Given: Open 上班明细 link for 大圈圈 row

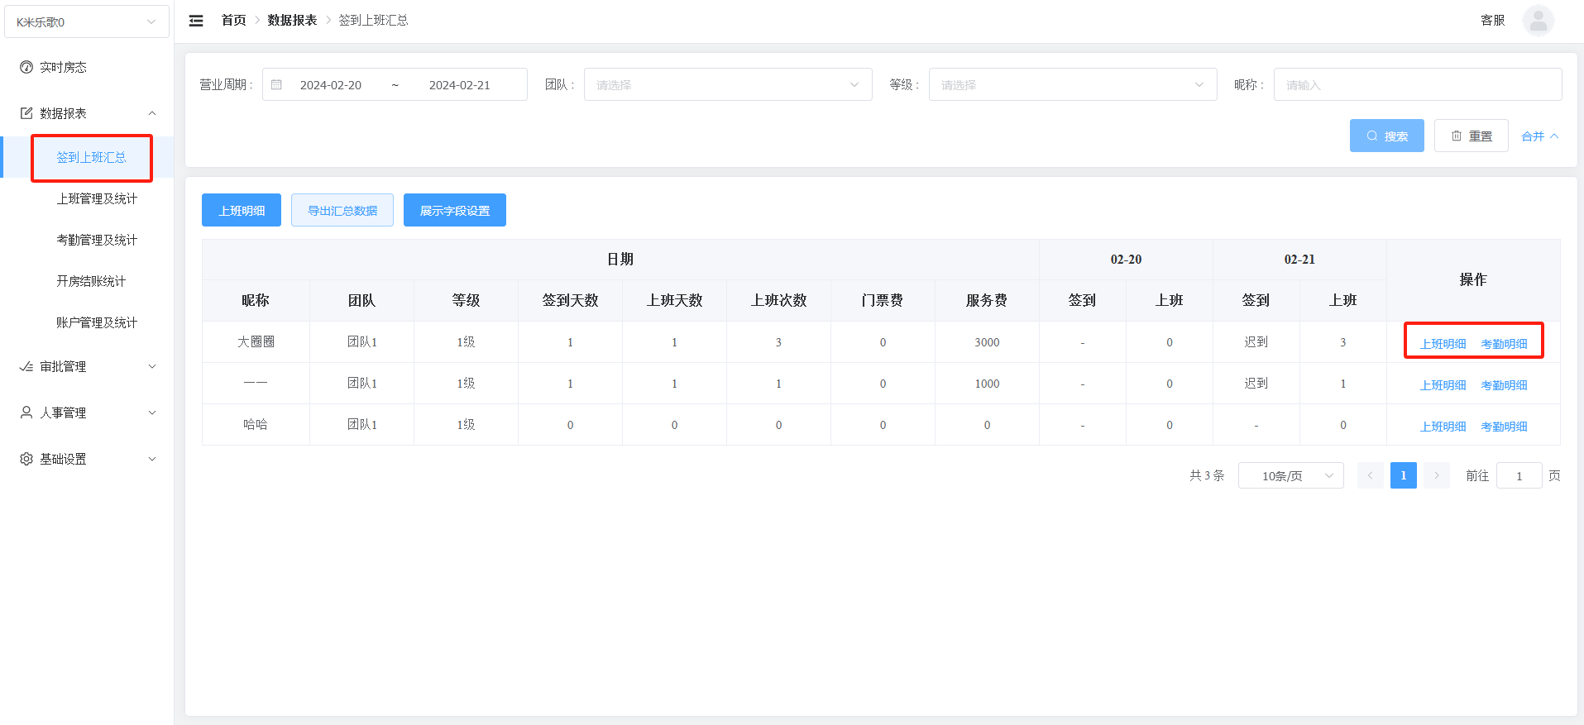Looking at the screenshot, I should [x=1443, y=344].
